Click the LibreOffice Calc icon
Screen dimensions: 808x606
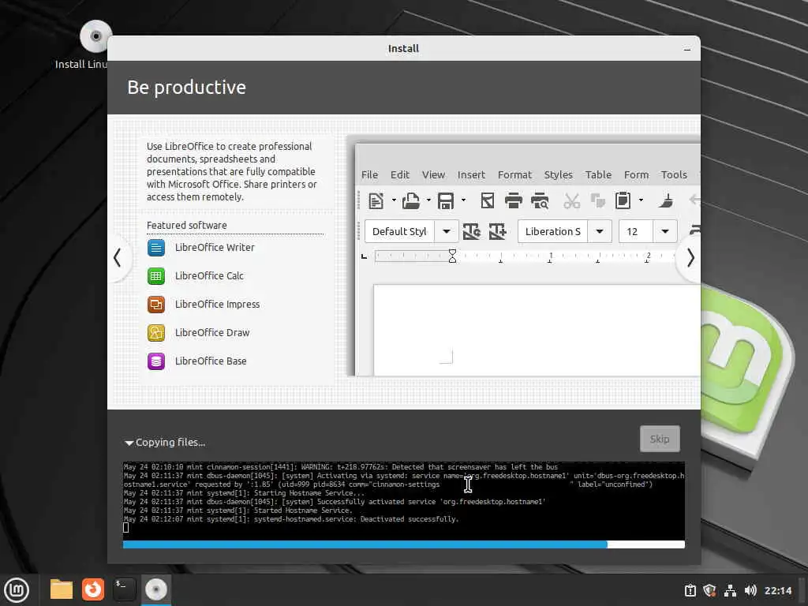[x=156, y=276]
